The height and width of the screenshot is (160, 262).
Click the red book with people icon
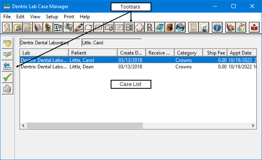point(230,27)
